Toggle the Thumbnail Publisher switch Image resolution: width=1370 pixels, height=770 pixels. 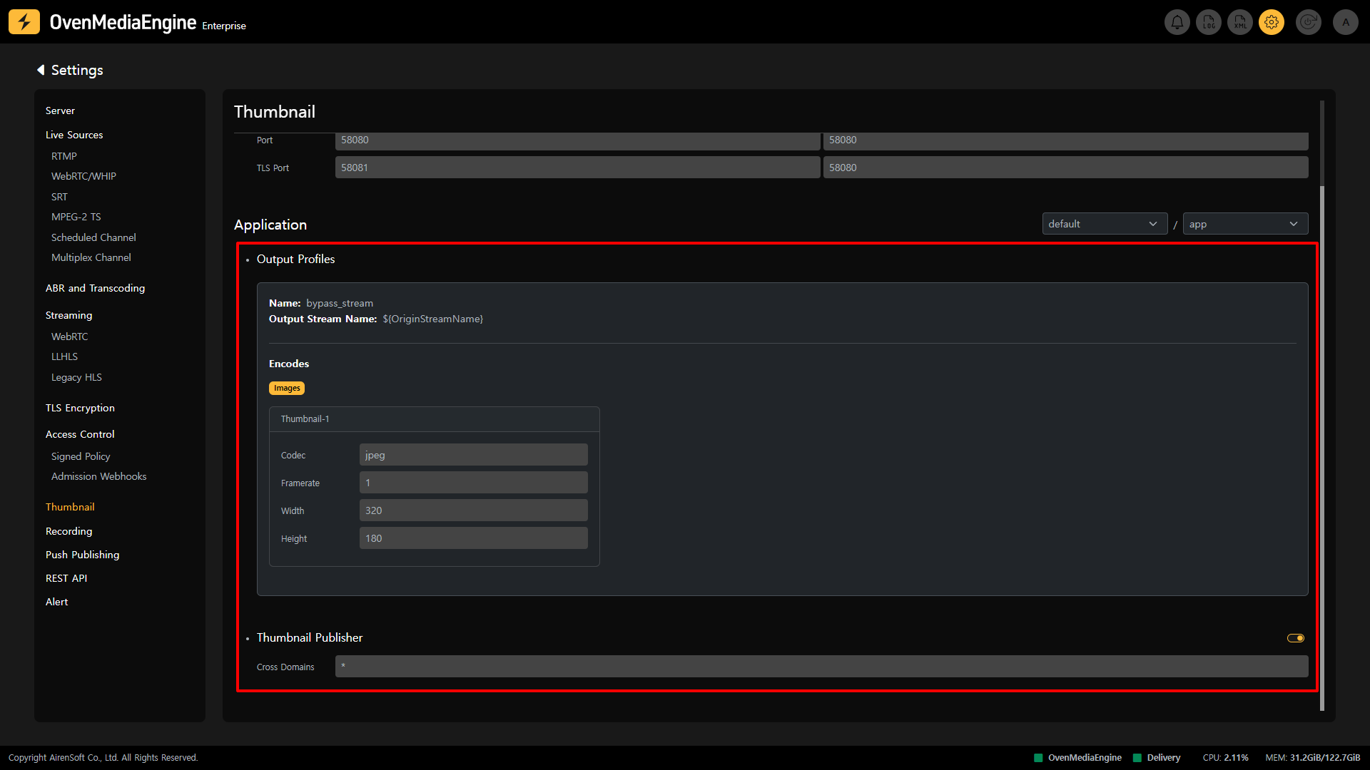click(1296, 638)
